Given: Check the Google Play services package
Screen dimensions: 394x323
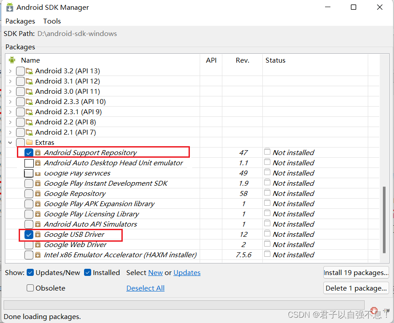Looking at the screenshot, I should [x=29, y=173].
